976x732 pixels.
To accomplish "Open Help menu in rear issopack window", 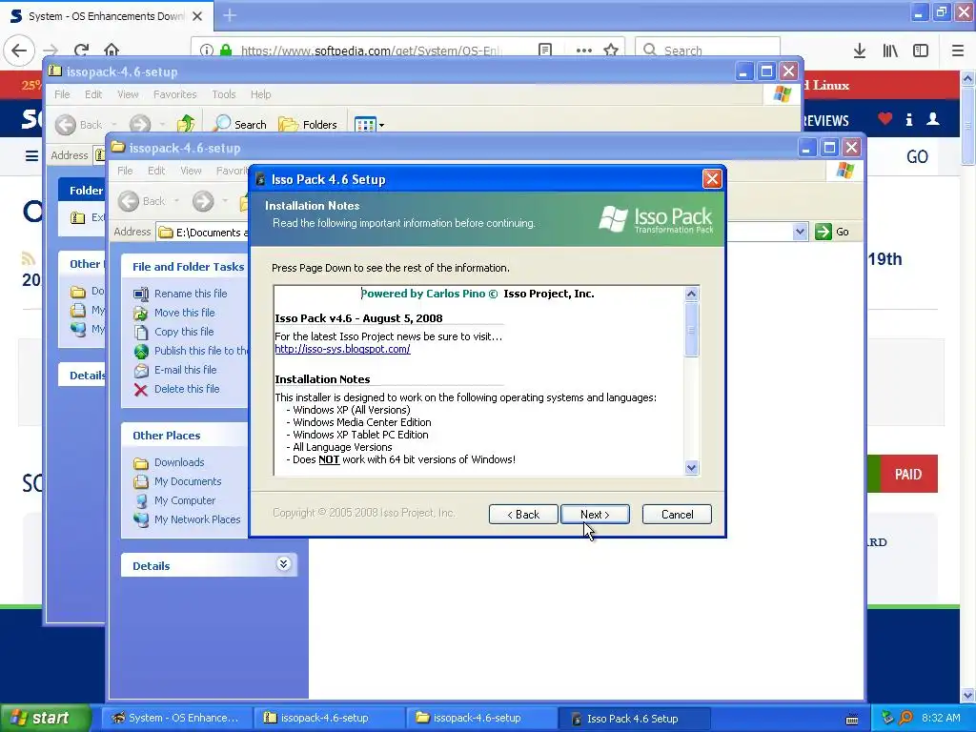I will [x=261, y=94].
